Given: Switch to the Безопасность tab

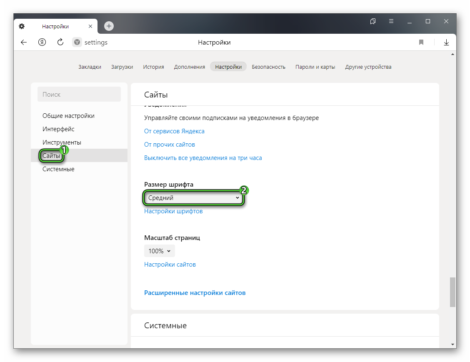Looking at the screenshot, I should point(268,67).
